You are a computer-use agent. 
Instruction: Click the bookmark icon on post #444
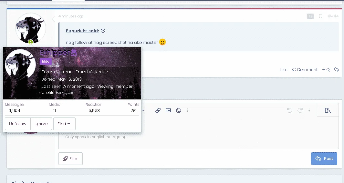pos(320,16)
